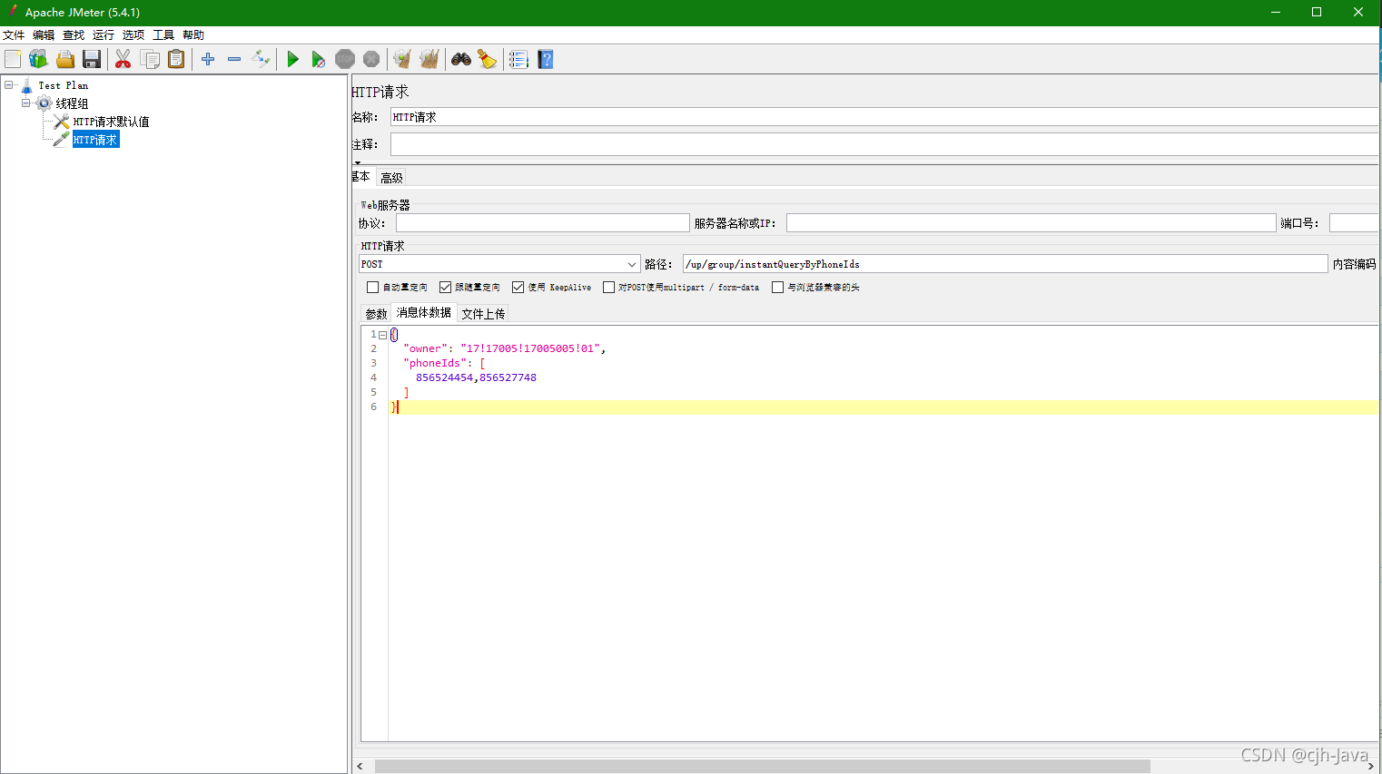Open Search with binoculars icon
The image size is (1382, 774).
coord(461,59)
